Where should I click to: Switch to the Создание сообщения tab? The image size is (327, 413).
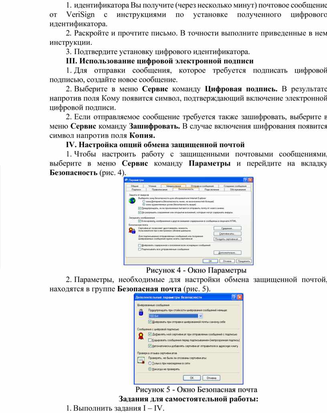(235, 186)
